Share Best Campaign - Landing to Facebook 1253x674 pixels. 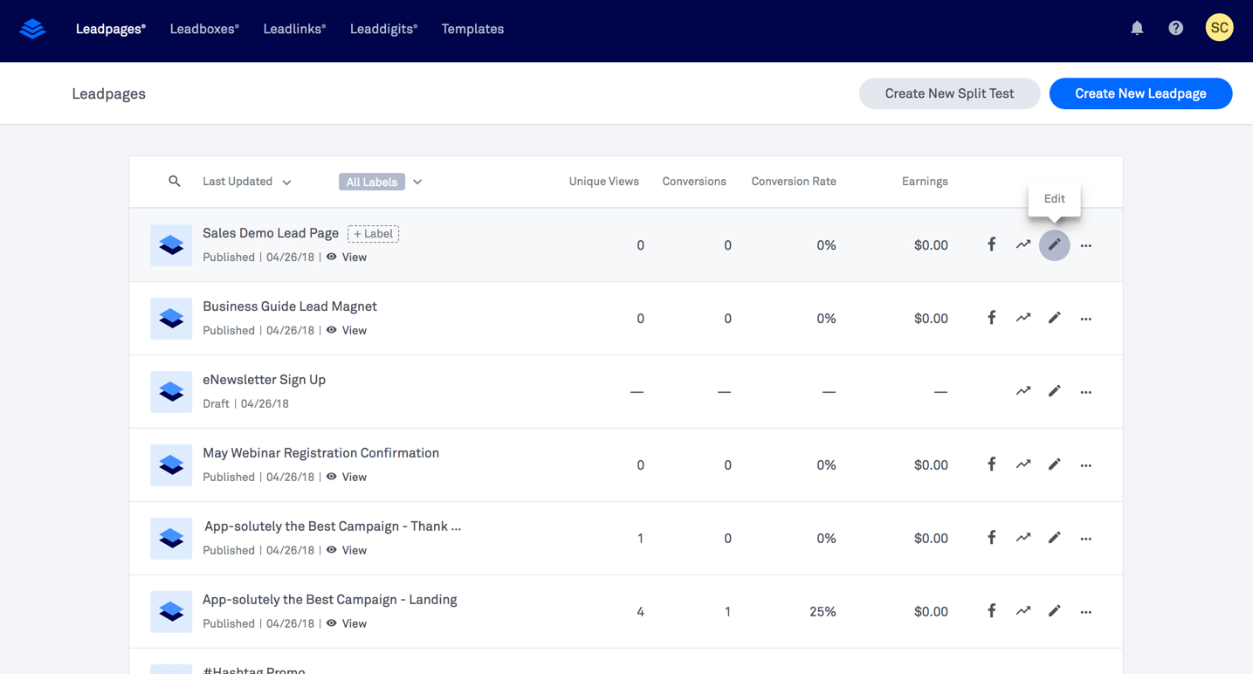992,612
